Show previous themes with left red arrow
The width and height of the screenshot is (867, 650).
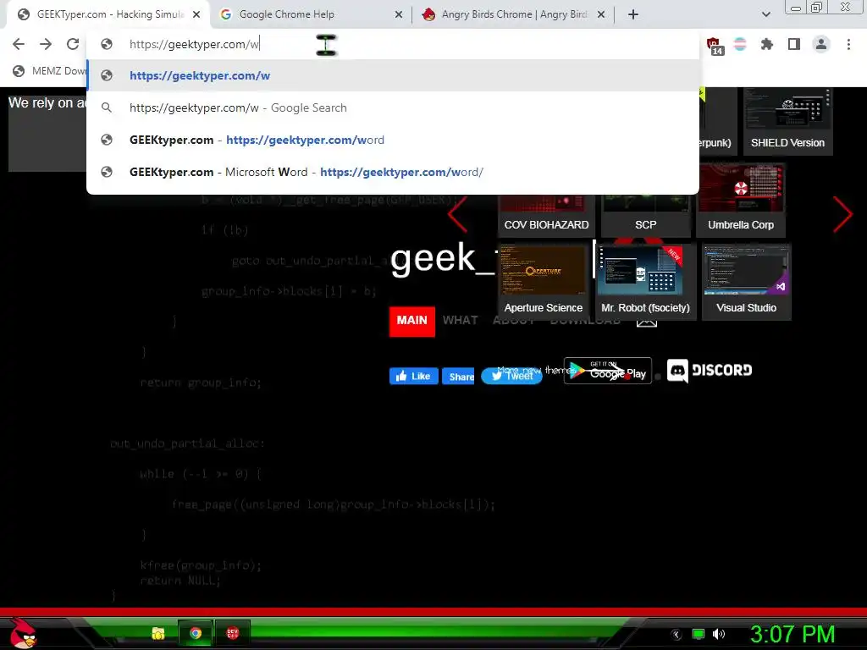[458, 214]
